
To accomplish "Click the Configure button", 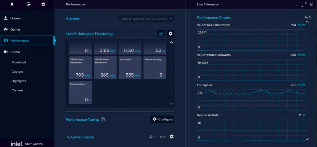I will (162, 119).
